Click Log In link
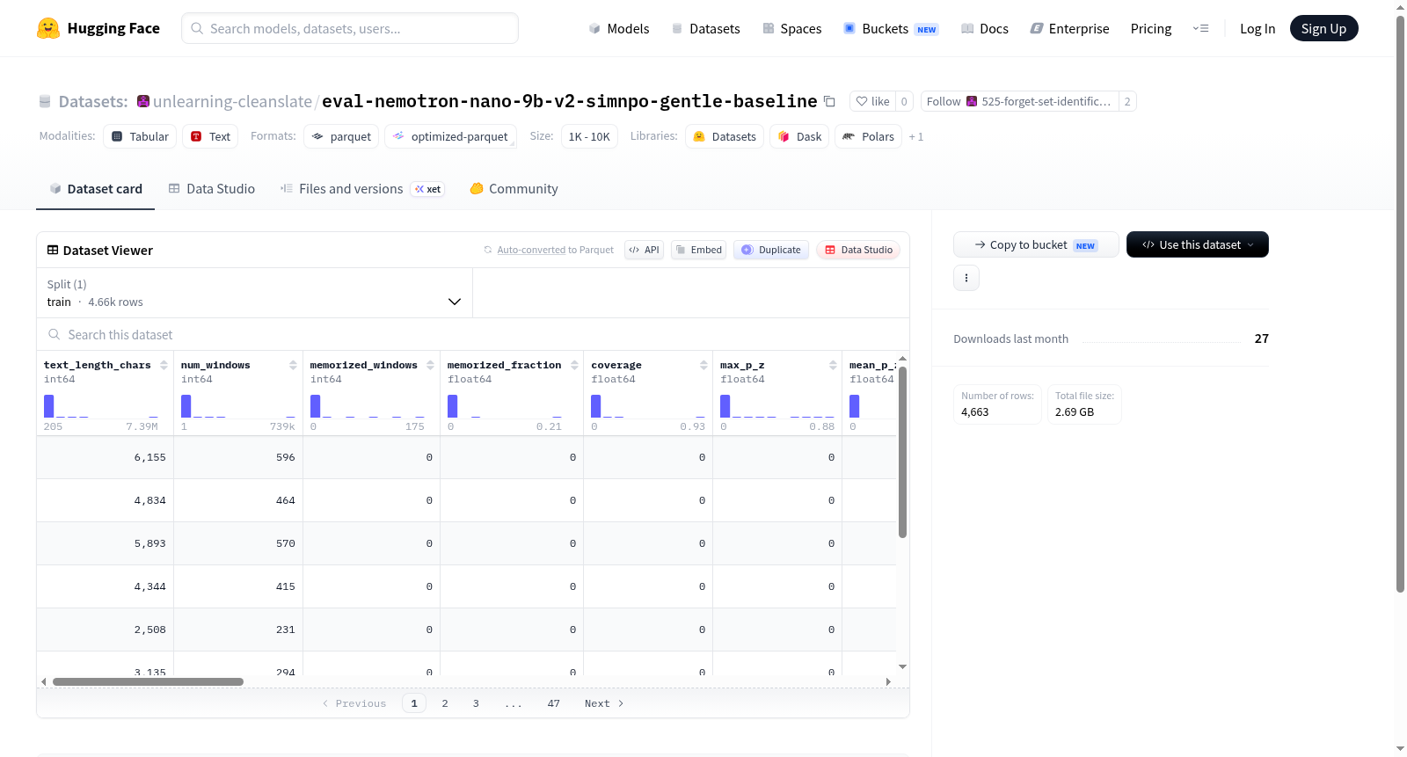 pyautogui.click(x=1257, y=28)
